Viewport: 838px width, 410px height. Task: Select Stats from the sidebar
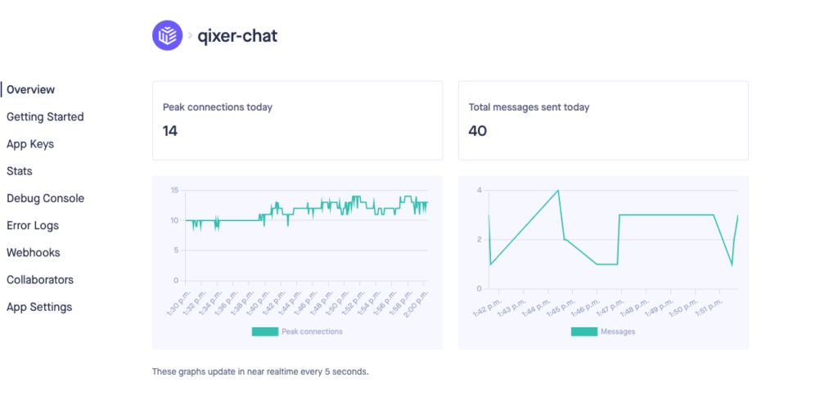(x=20, y=171)
